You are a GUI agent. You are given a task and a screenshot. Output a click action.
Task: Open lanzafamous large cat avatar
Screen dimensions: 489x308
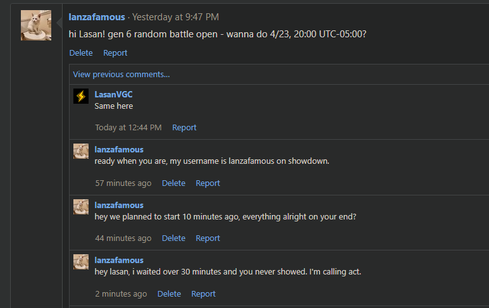pyautogui.click(x=36, y=25)
